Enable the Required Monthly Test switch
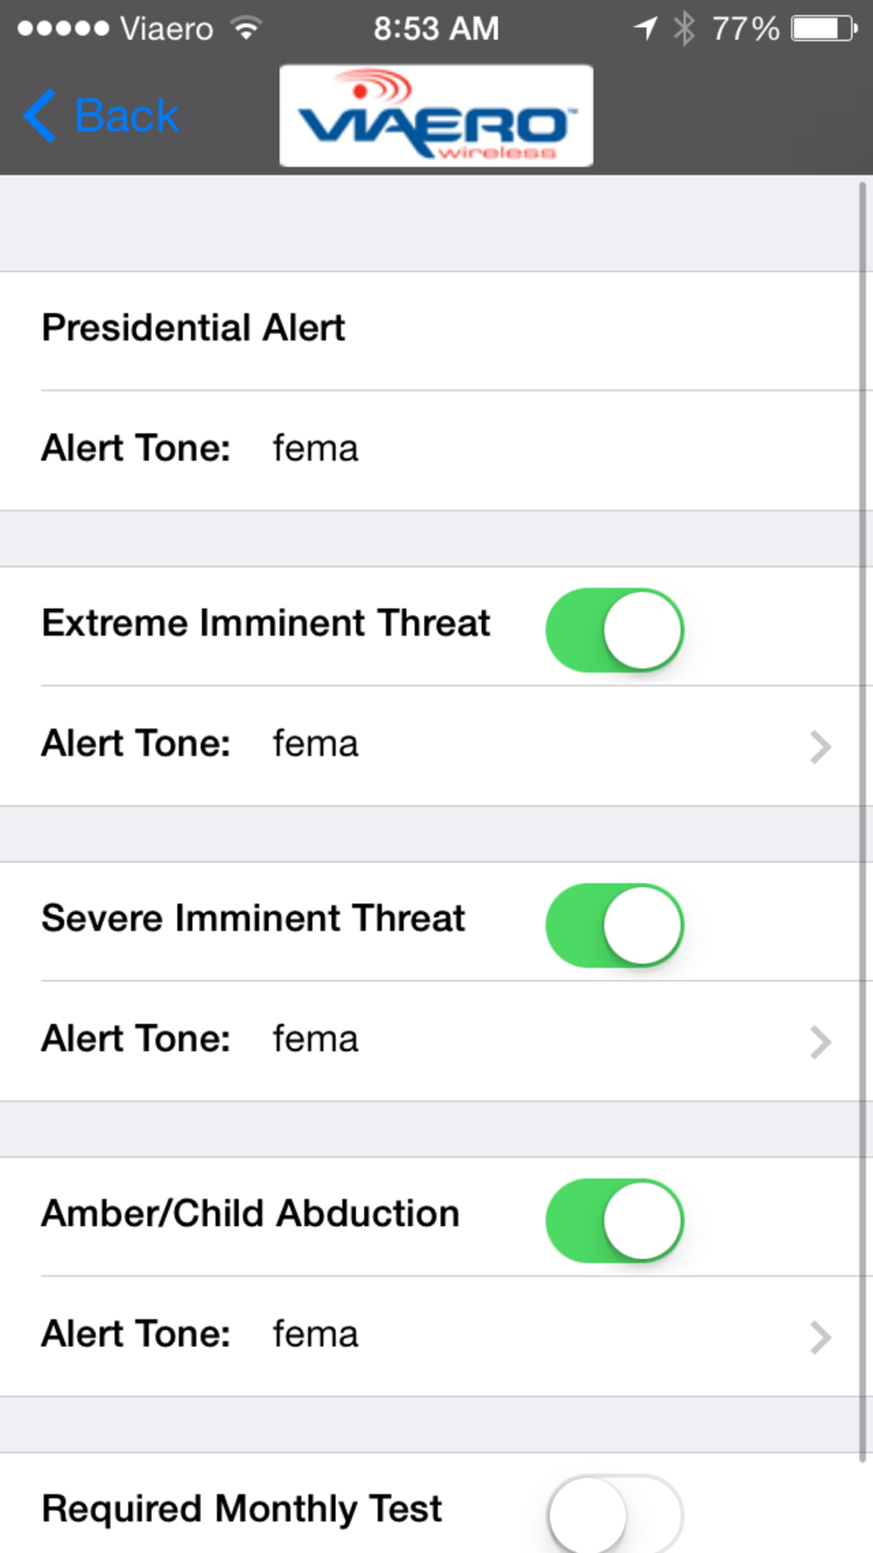 615,1515
